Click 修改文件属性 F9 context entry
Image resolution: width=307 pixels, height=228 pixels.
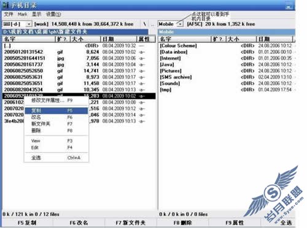click(x=56, y=101)
